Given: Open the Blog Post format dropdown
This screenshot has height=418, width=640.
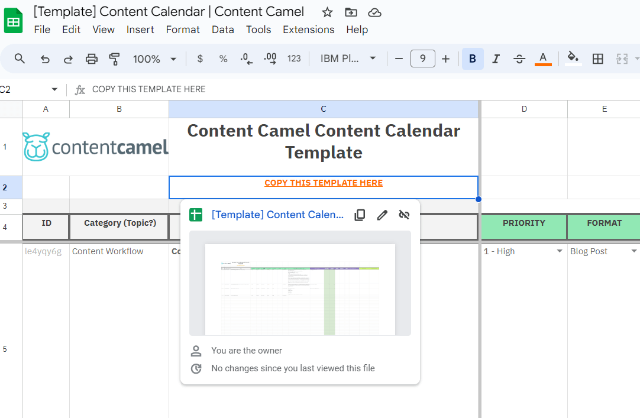Looking at the screenshot, I should [x=634, y=251].
